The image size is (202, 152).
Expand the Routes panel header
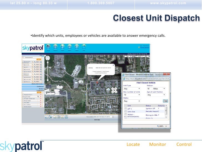33,89
